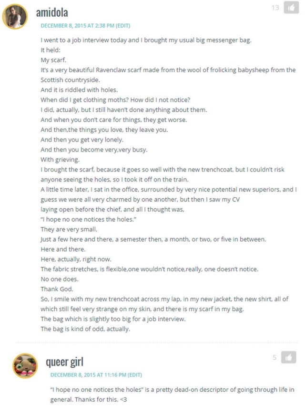The height and width of the screenshot is (407, 305).
Task: Open queer girl's profile avatar picture
Action: coord(25,366)
